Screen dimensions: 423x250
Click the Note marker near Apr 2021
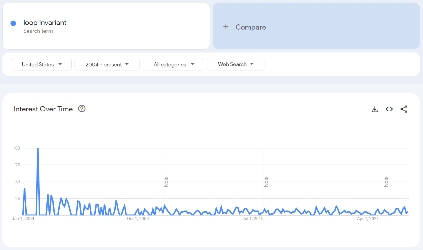click(386, 182)
